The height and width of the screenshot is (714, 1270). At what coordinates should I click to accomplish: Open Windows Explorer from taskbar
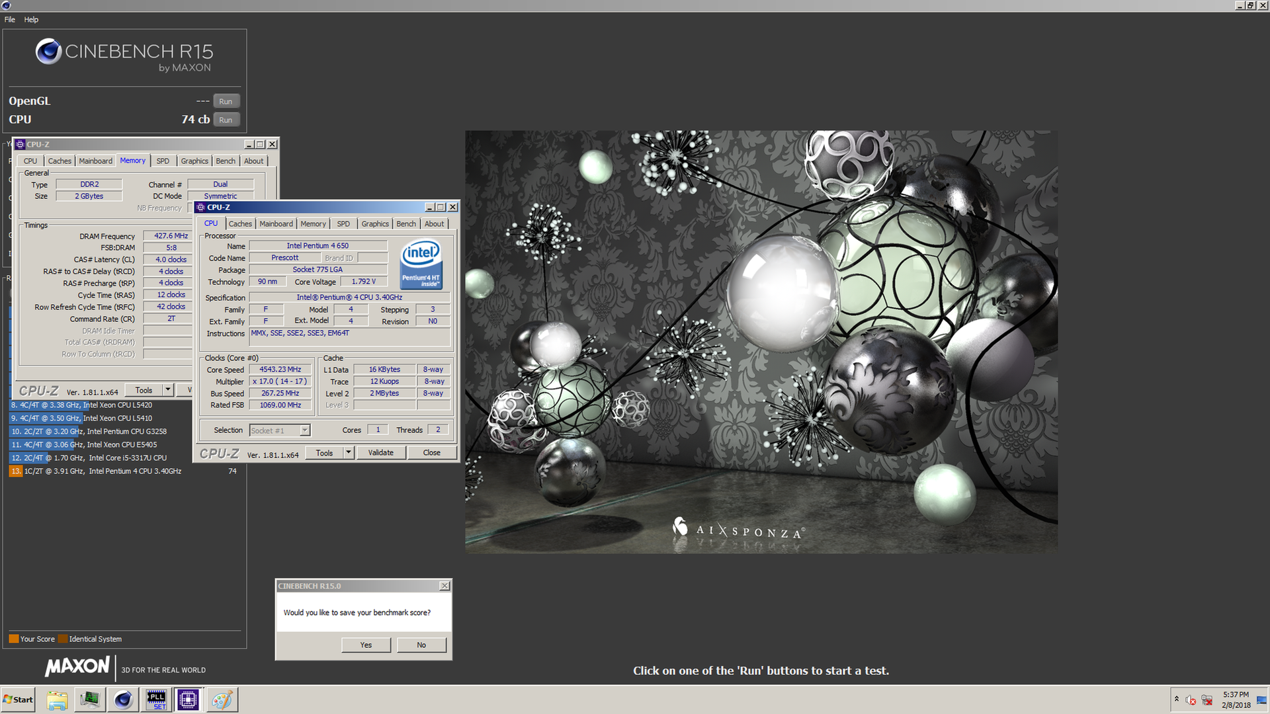(x=58, y=699)
